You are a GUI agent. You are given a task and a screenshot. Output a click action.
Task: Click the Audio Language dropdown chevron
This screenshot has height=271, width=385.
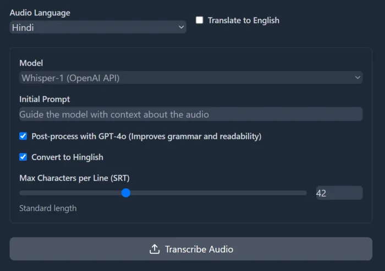coord(181,27)
